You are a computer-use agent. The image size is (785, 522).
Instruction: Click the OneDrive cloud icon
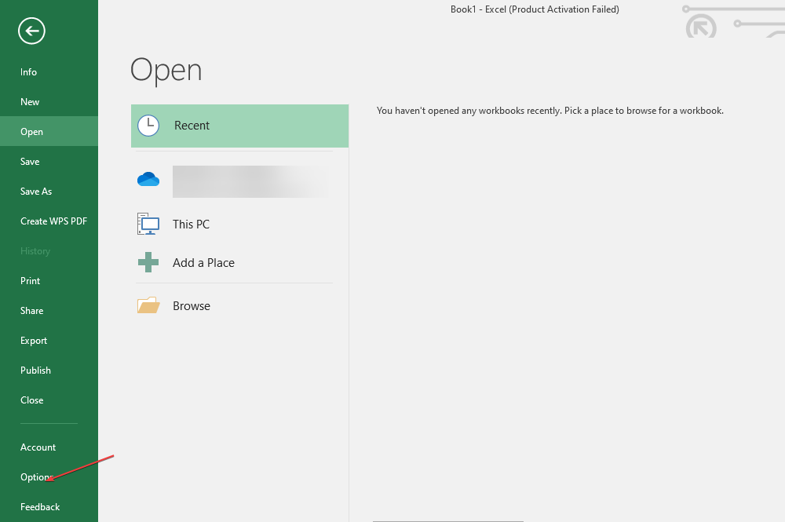pyautogui.click(x=148, y=179)
